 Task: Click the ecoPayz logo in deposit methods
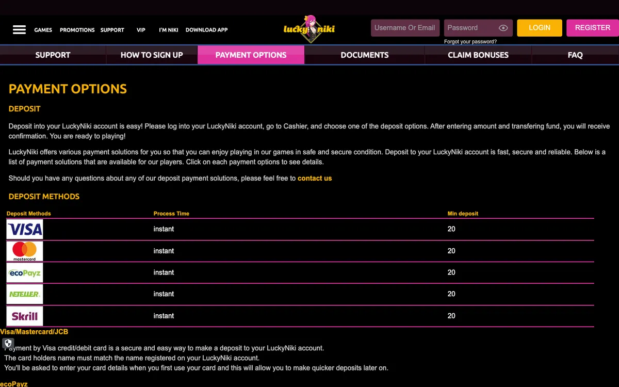pos(25,273)
